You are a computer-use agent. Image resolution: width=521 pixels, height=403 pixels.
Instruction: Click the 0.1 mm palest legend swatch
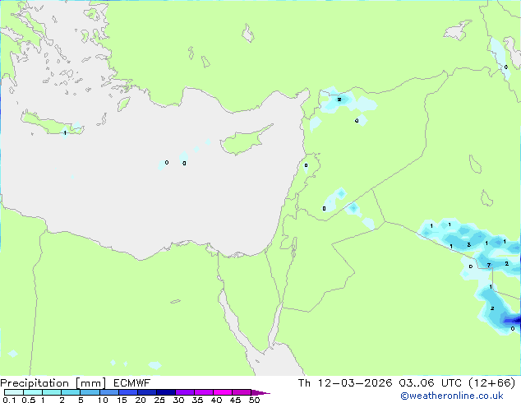(x=14, y=392)
